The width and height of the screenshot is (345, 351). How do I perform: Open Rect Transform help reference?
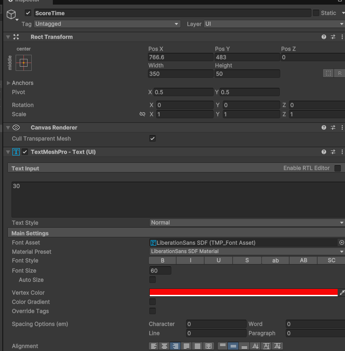[x=323, y=37]
